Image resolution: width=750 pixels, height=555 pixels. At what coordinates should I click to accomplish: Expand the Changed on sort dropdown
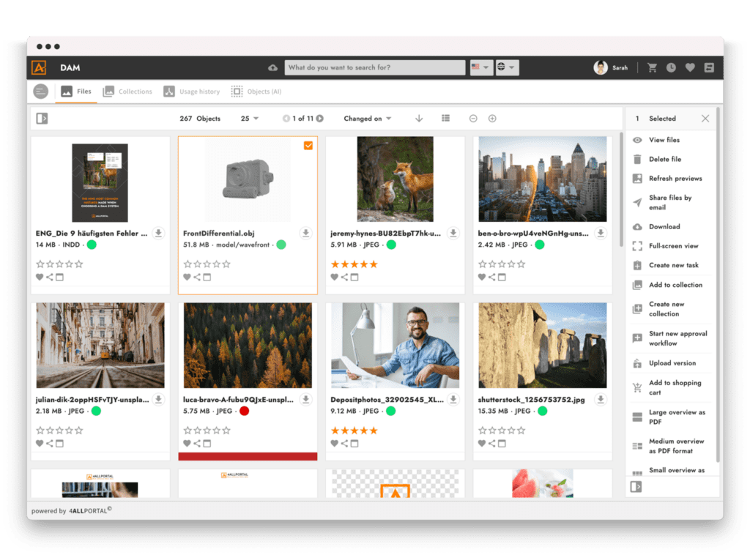point(366,118)
